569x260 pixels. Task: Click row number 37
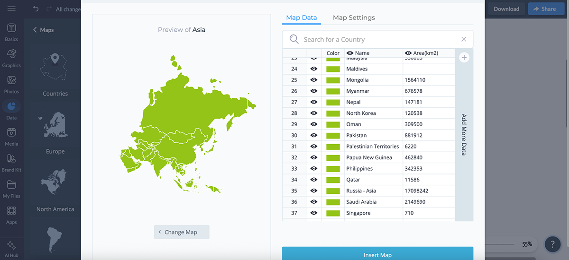pos(294,213)
